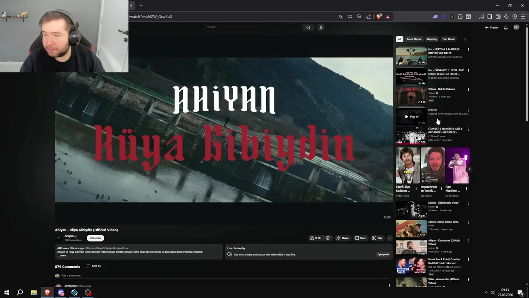Select the Rapping filter chip
529x298 pixels.
pos(432,39)
